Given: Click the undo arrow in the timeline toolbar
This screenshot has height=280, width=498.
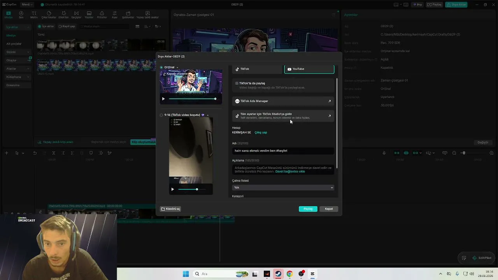Looking at the screenshot, I should click(x=35, y=153).
